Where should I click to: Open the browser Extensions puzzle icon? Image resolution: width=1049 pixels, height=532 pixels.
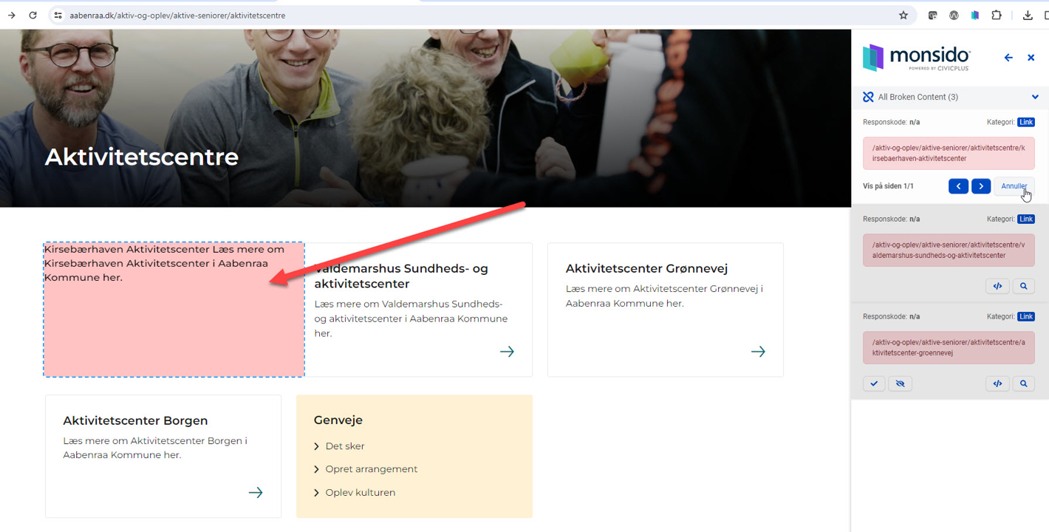click(996, 16)
